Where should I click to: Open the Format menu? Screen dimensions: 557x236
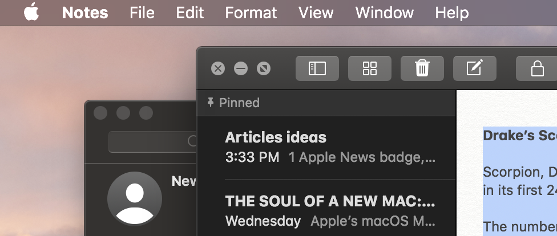click(251, 13)
